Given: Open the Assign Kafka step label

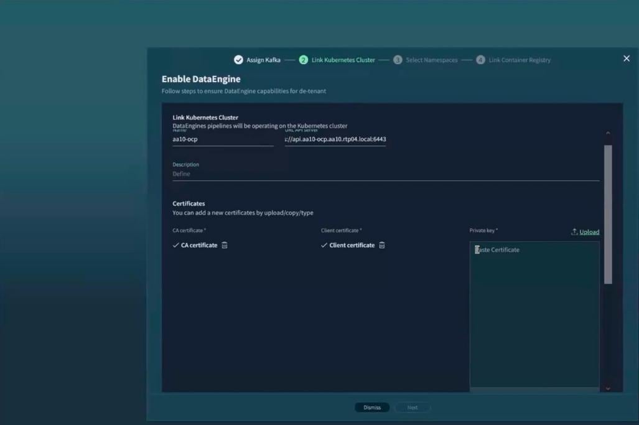Looking at the screenshot, I should (x=263, y=60).
